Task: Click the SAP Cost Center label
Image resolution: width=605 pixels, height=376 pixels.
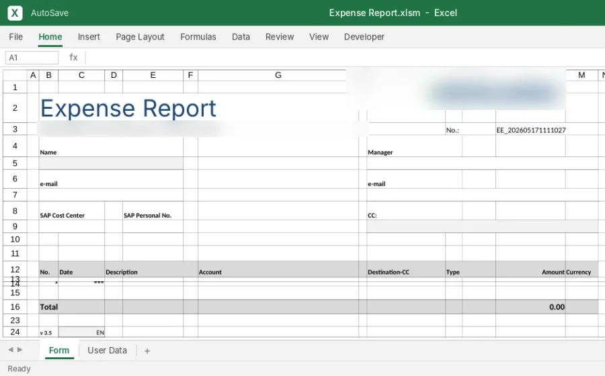Action: (62, 216)
